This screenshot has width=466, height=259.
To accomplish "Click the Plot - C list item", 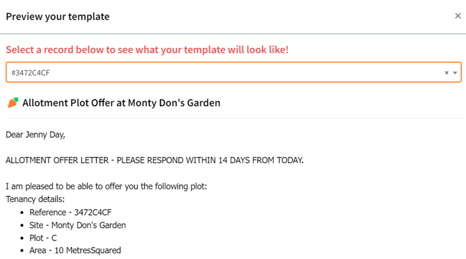I will pyautogui.click(x=43, y=238).
